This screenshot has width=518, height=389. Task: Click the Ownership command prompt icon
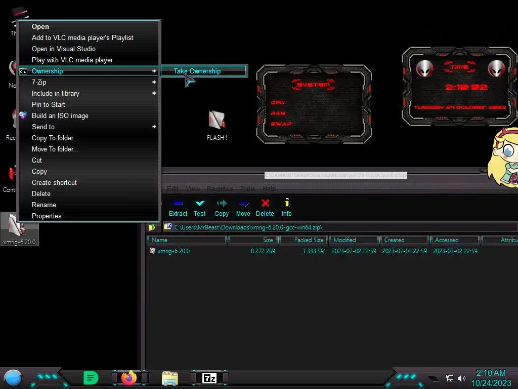point(23,71)
